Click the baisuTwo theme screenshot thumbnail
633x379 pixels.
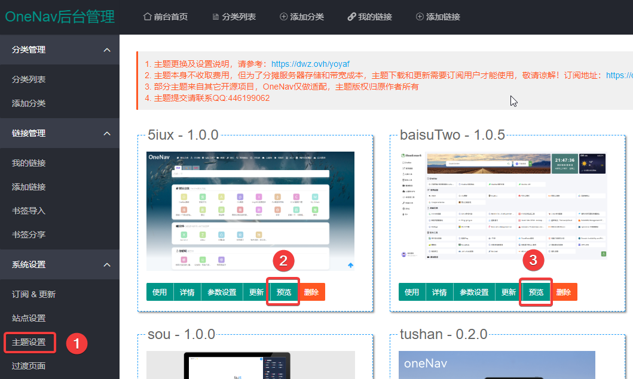tap(503, 206)
